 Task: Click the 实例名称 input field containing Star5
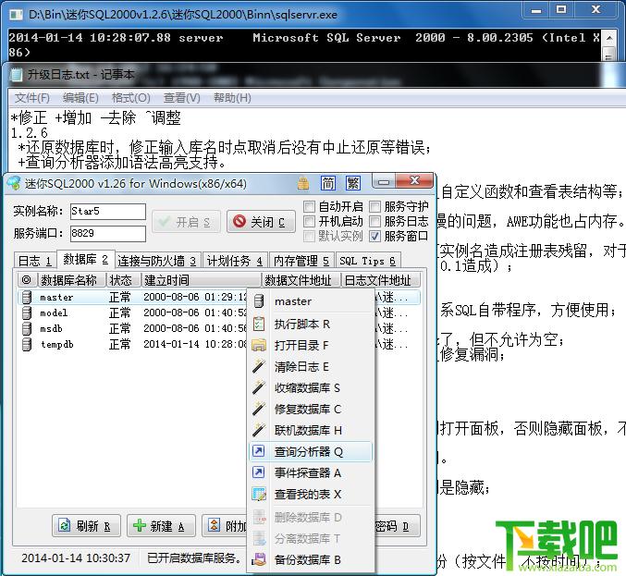(x=108, y=211)
